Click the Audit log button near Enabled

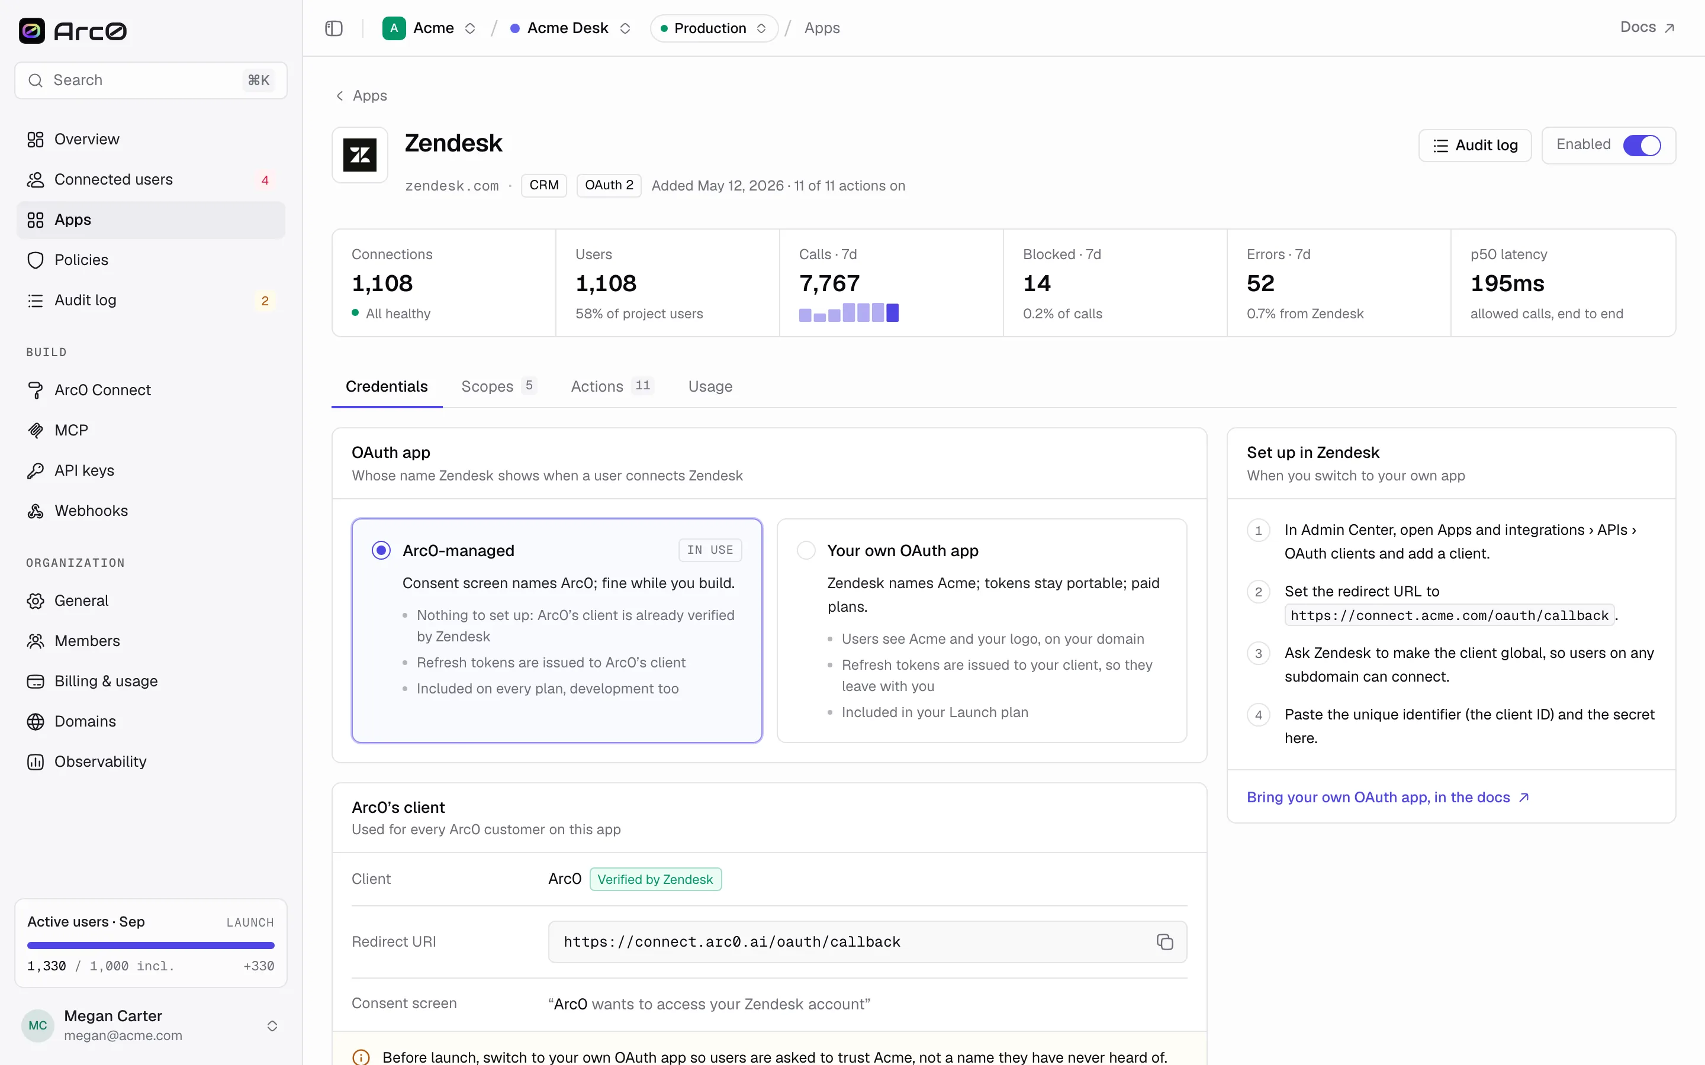[1475, 145]
